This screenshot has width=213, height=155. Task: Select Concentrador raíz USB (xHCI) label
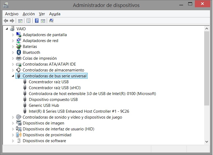tap(55, 88)
